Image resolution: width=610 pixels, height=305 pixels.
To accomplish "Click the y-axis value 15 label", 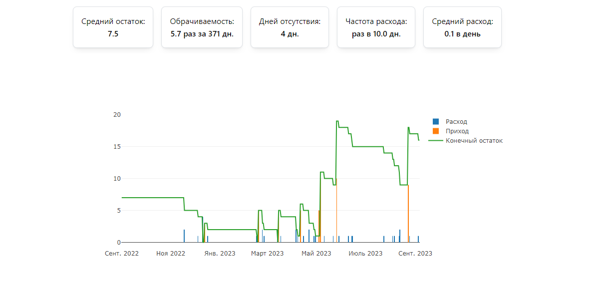I will tap(117, 147).
